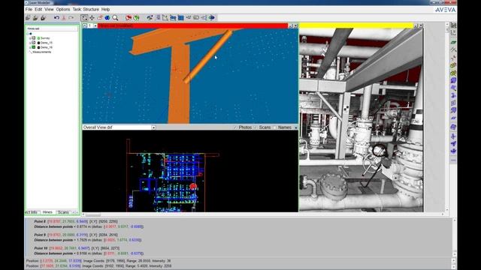
Task: Toggle the Names checkbox
Action: 275,127
